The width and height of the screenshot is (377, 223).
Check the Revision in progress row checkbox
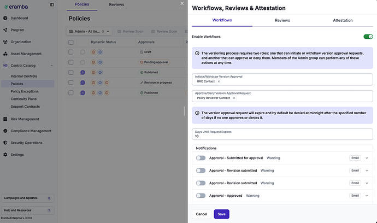coord(71,83)
